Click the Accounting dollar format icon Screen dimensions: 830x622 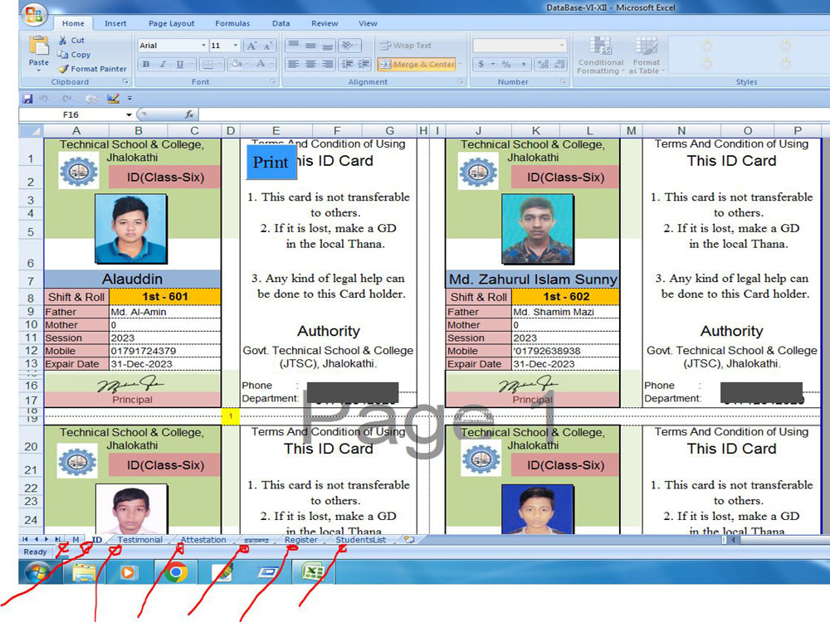tap(481, 64)
